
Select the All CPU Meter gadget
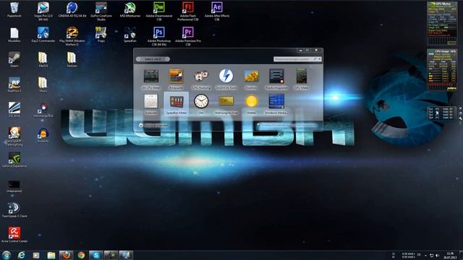click(151, 79)
